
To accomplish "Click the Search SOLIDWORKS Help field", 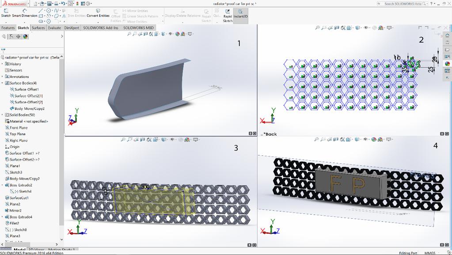I will pos(403,4).
